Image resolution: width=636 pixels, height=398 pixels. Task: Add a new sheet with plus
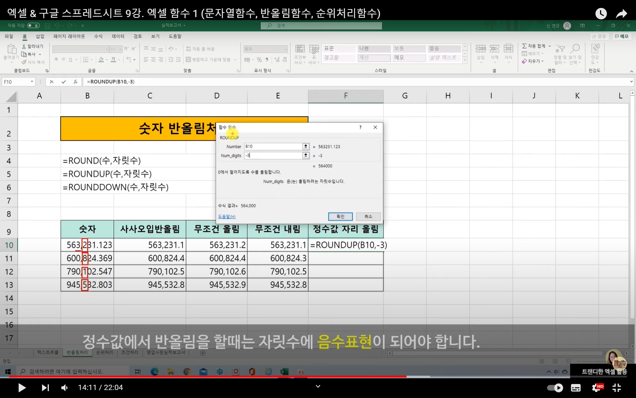pyautogui.click(x=203, y=353)
